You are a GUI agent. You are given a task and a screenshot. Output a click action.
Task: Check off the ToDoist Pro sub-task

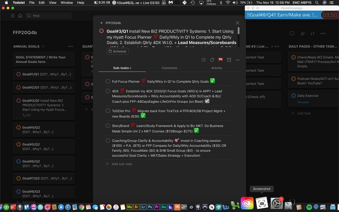point(108,111)
